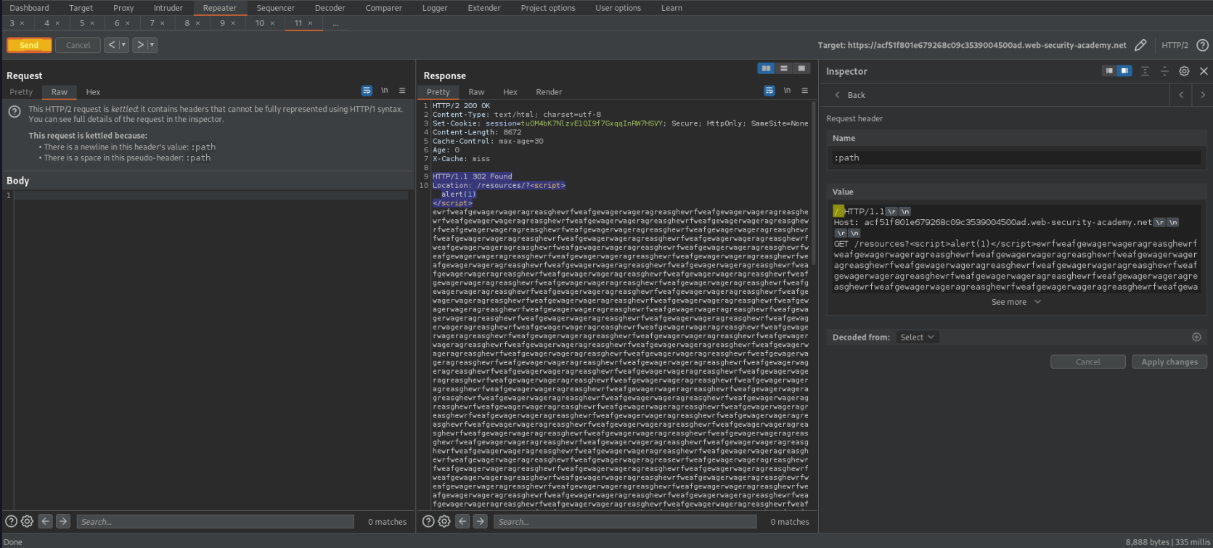Close the Inspector panel
1213x548 pixels.
[1204, 71]
